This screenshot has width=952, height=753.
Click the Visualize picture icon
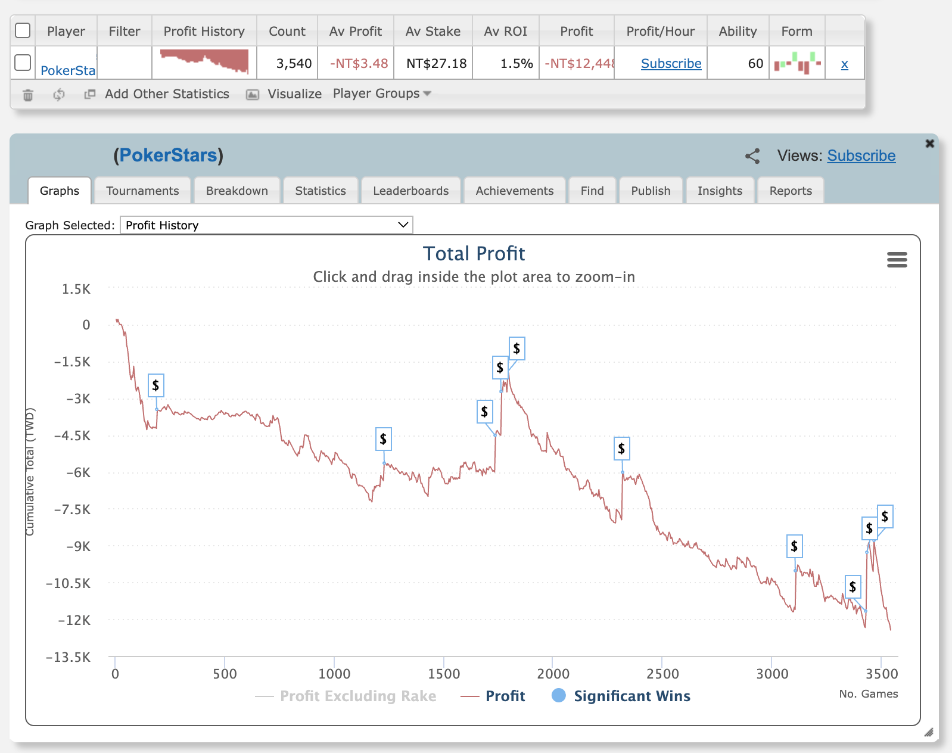tap(253, 95)
